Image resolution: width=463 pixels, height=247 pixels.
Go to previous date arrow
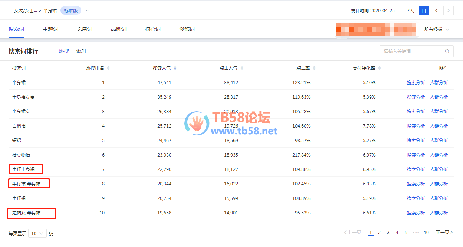(x=436, y=10)
